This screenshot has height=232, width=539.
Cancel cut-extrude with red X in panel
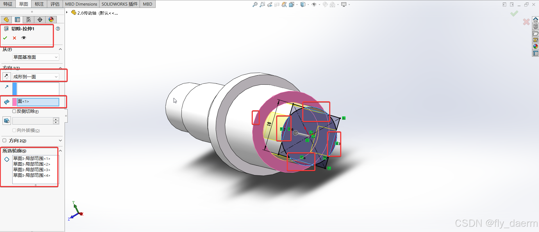(x=15, y=38)
